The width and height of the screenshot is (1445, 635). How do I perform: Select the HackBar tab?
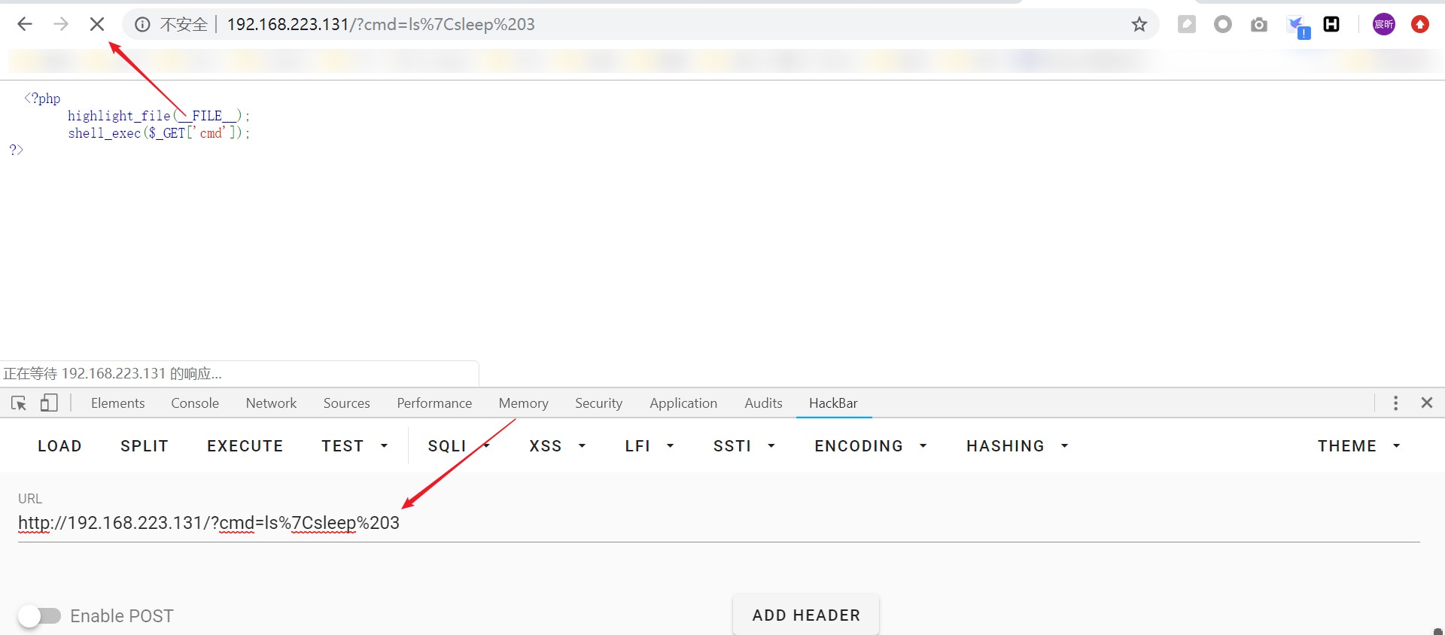pyautogui.click(x=833, y=403)
